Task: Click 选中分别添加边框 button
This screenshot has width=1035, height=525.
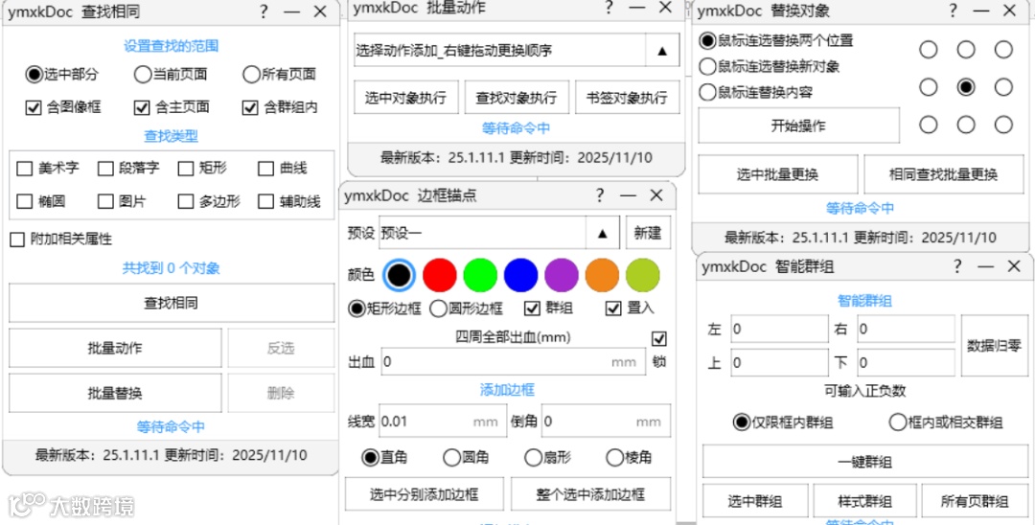Action: point(424,494)
